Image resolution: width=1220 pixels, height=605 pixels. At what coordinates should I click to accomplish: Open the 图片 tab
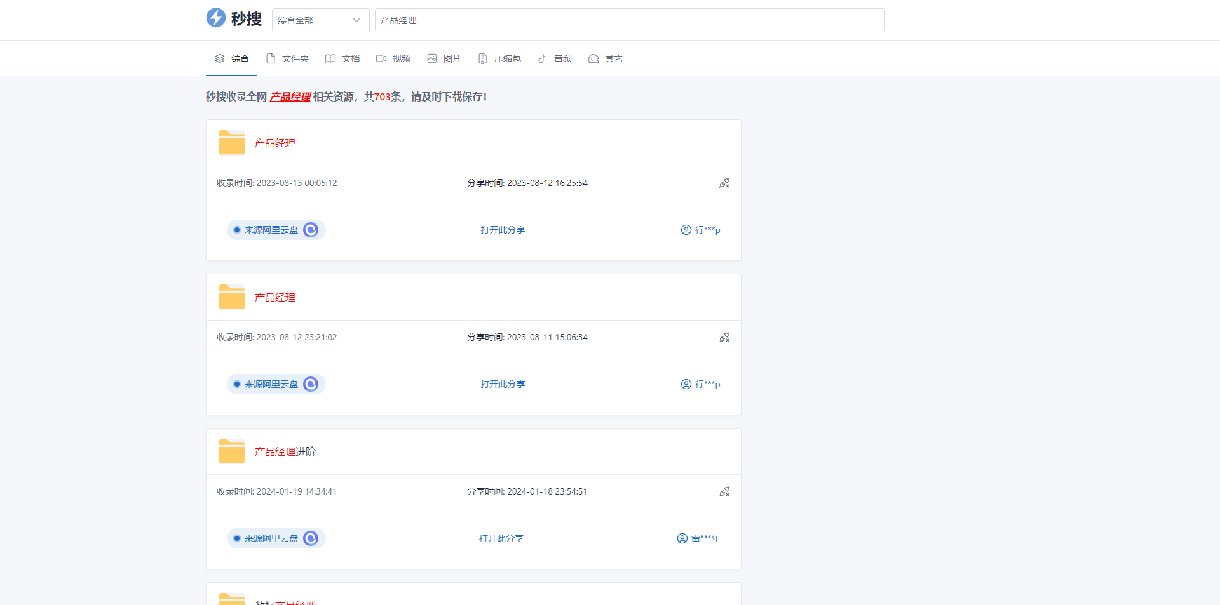click(444, 58)
